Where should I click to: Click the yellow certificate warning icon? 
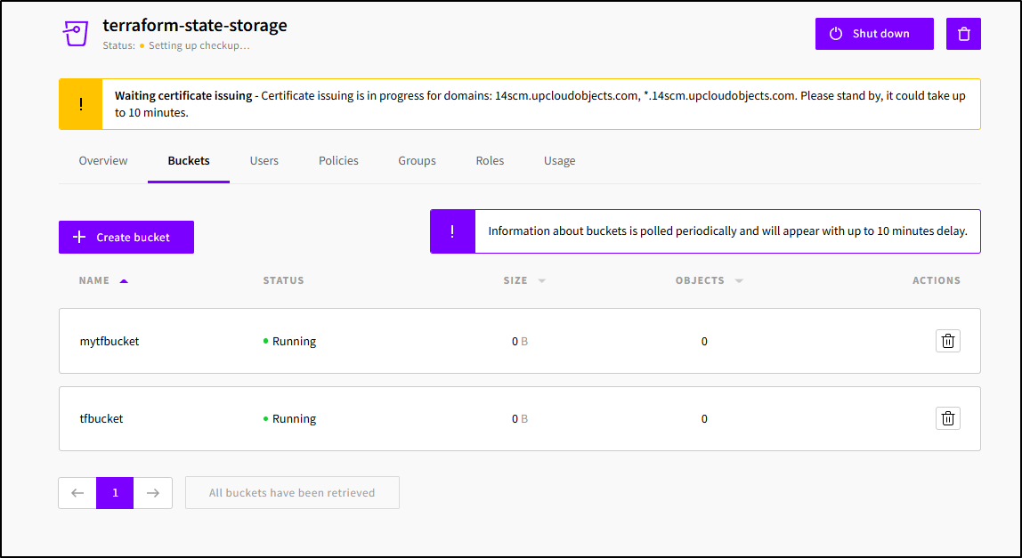(81, 104)
